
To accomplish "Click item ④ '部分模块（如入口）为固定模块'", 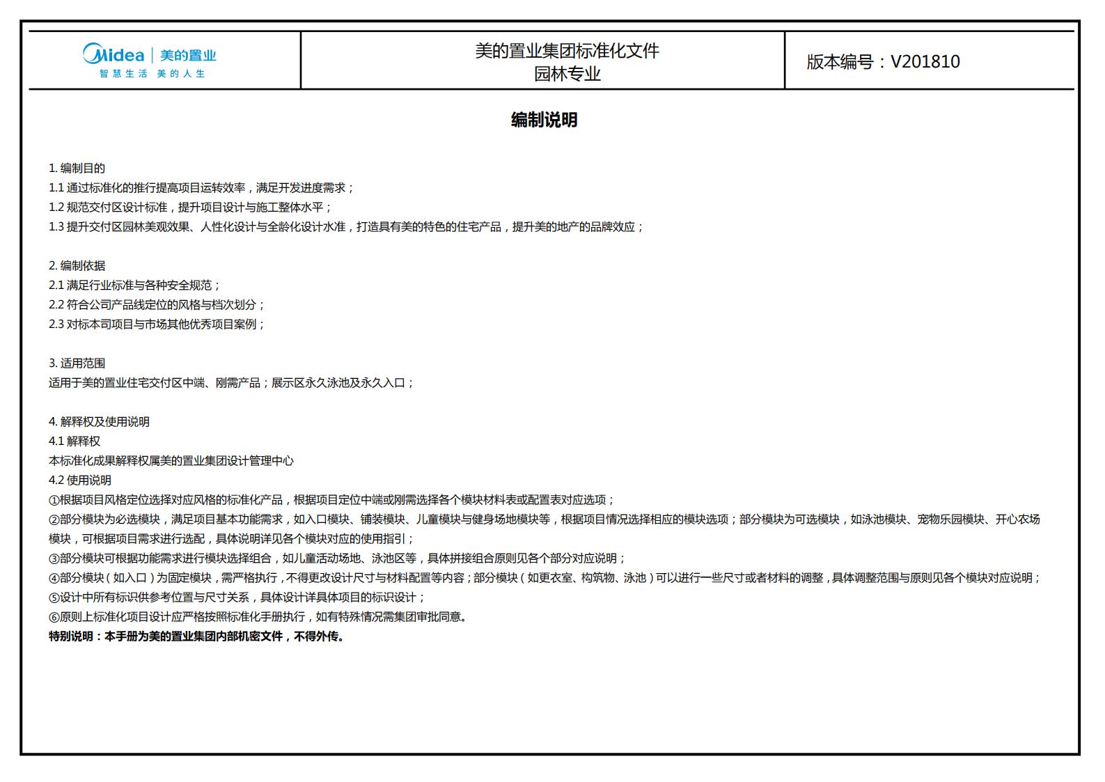I will click(x=545, y=577).
